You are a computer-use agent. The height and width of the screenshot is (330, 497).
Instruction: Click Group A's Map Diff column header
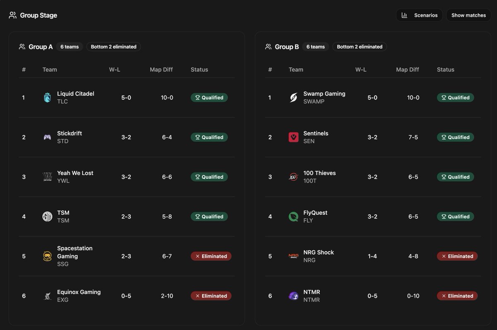(161, 70)
